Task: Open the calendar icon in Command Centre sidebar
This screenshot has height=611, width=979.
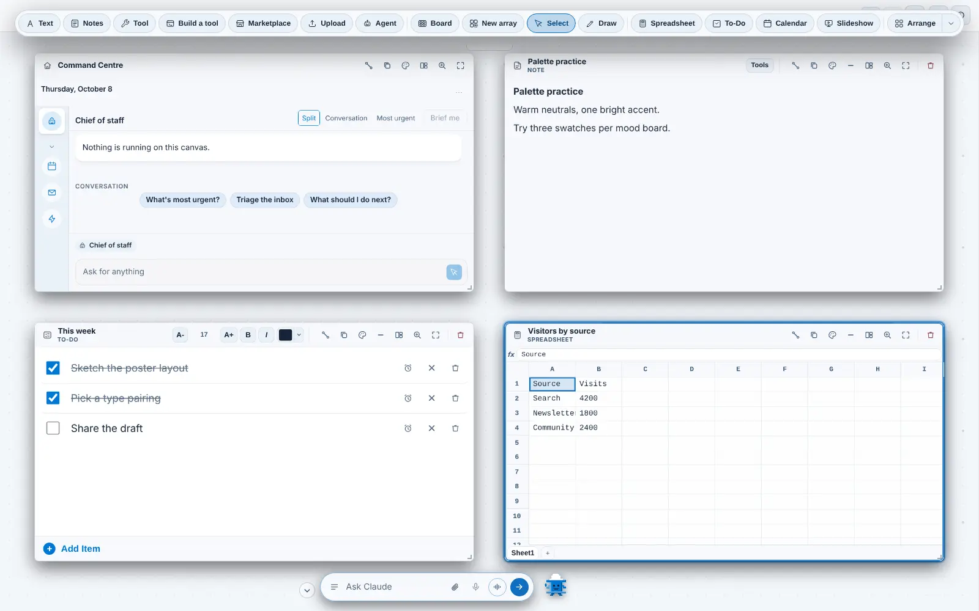Action: pos(52,166)
